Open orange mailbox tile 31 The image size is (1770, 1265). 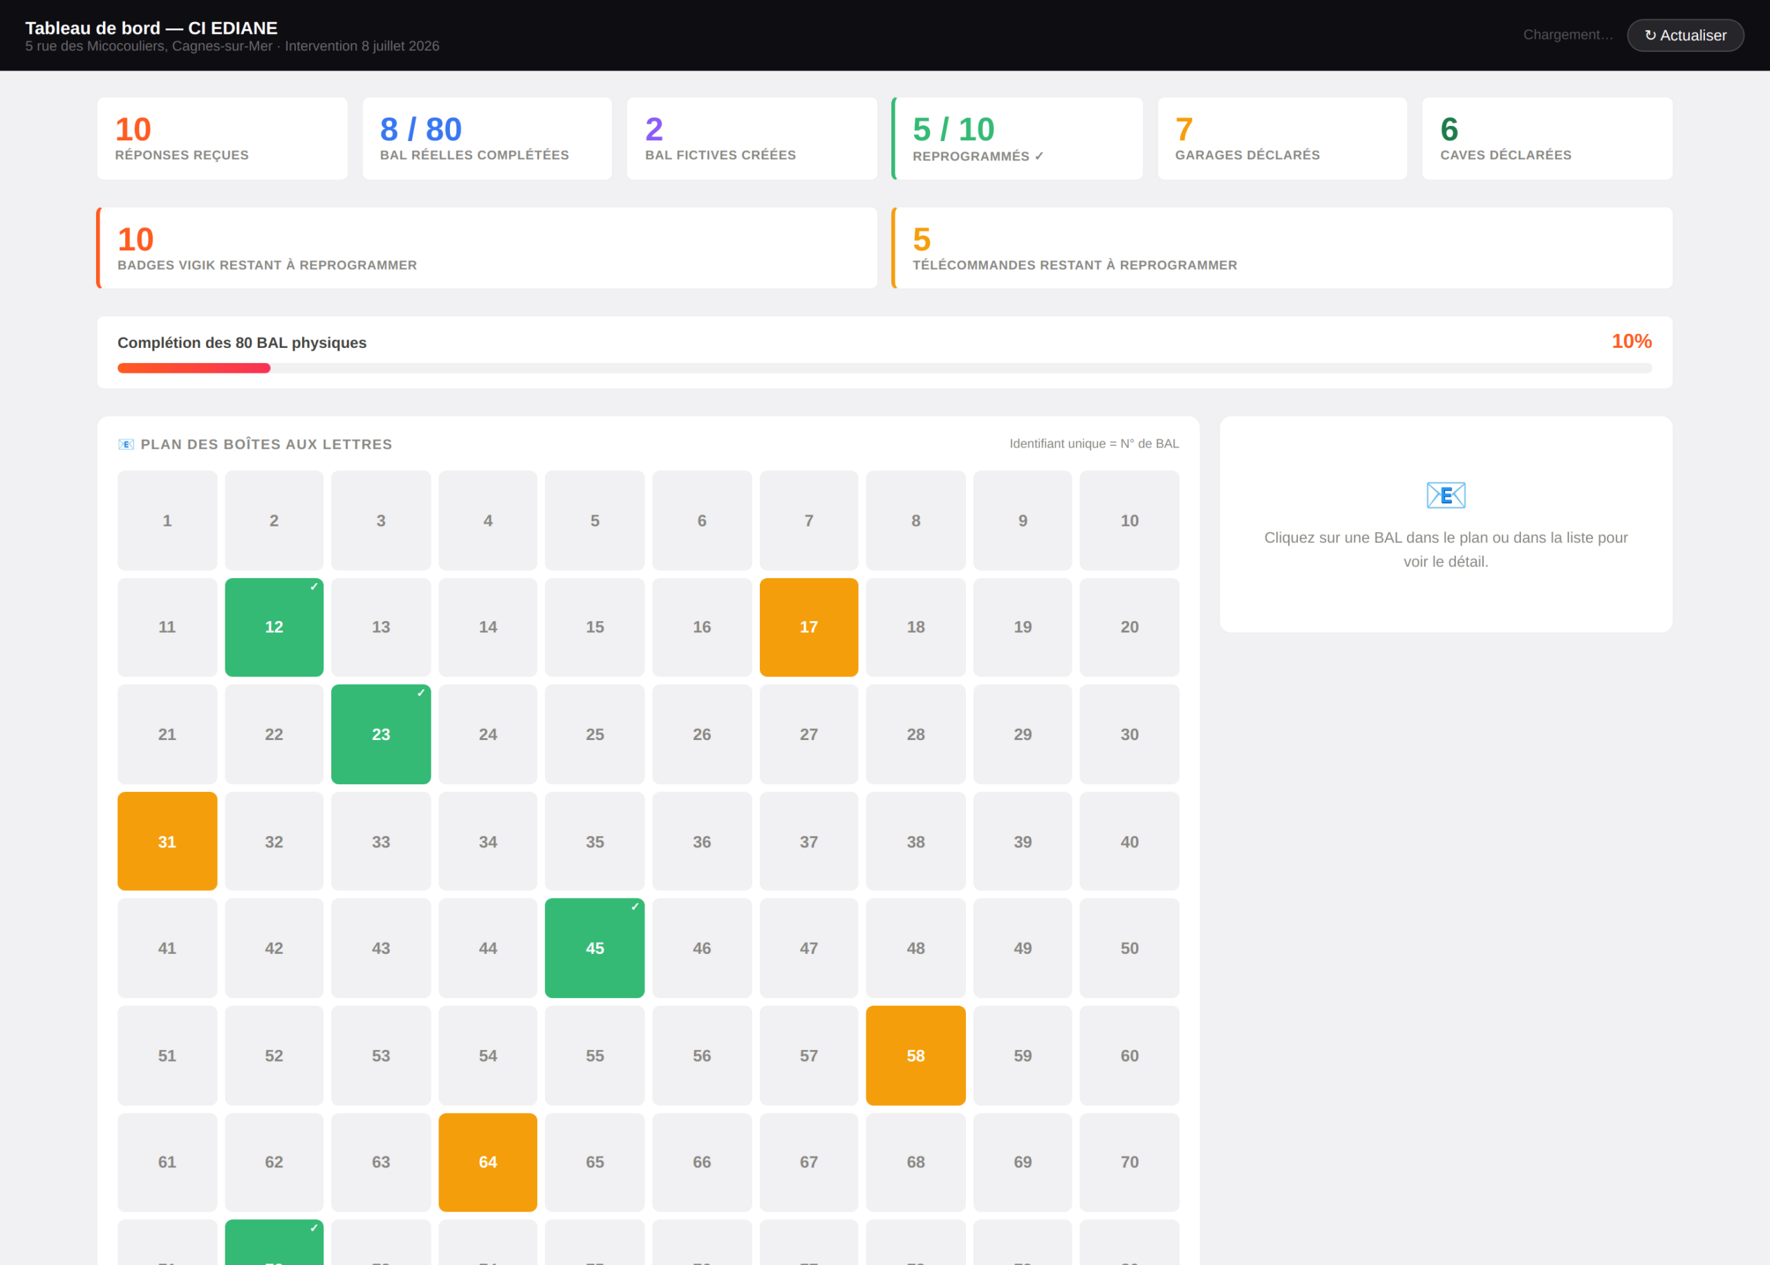click(167, 841)
